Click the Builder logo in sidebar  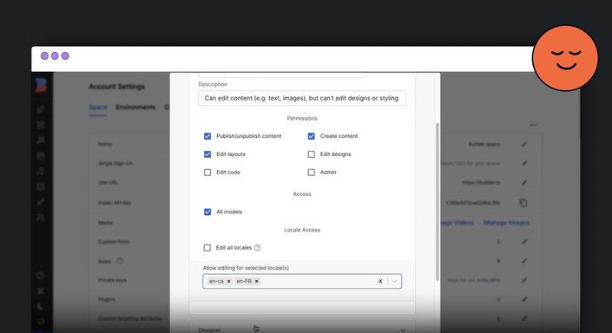pyautogui.click(x=41, y=85)
